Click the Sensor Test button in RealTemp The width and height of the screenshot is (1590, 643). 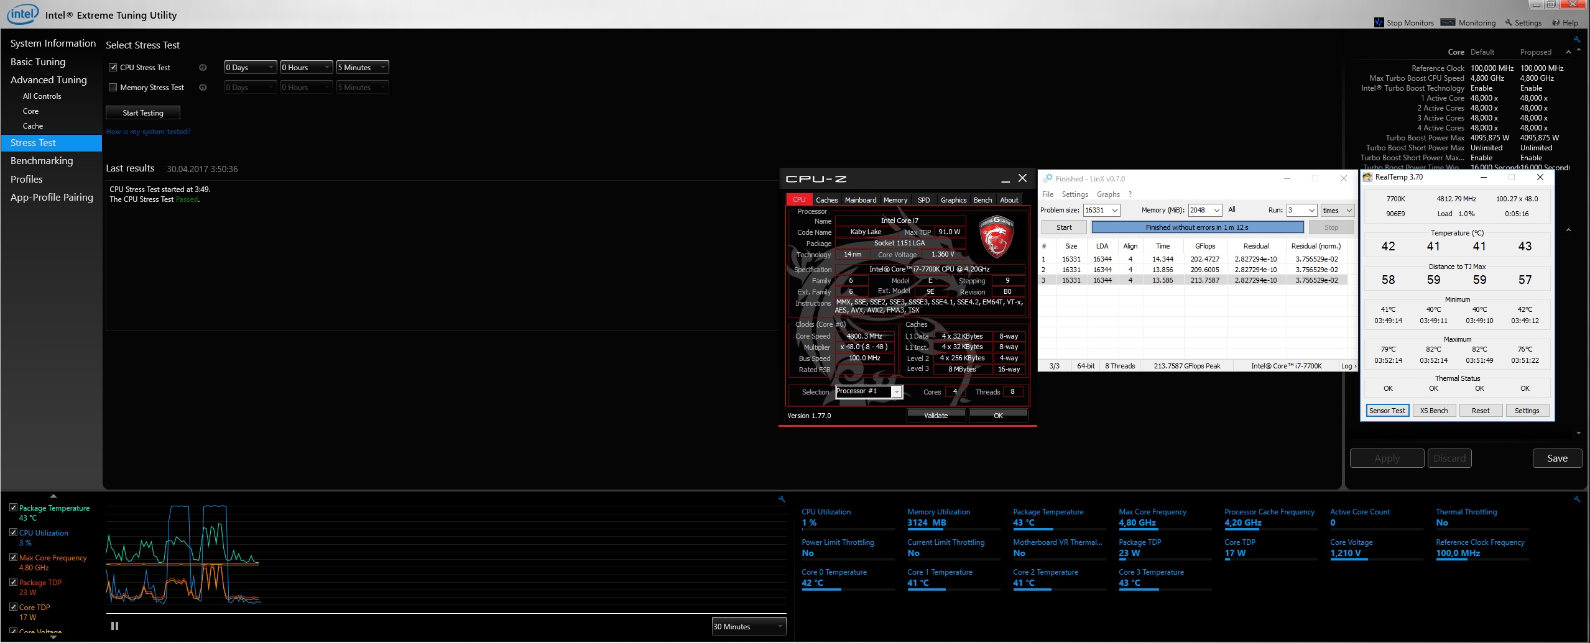point(1387,411)
